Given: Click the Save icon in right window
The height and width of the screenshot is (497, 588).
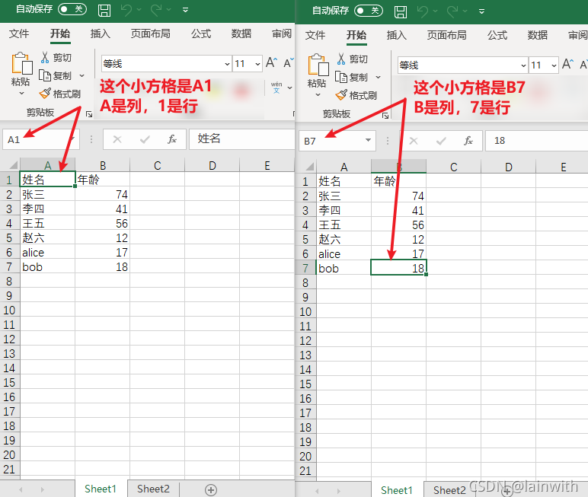Looking at the screenshot, I should coord(401,11).
